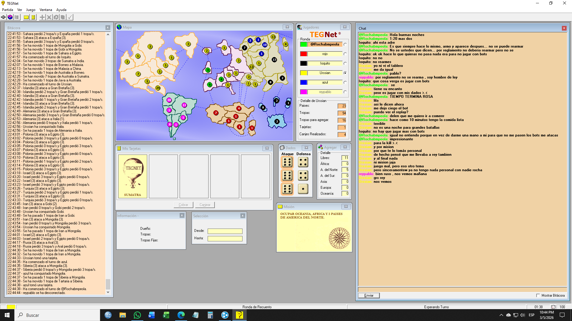Select the radio button next to rojo
572x321 pixels.
coord(345,54)
